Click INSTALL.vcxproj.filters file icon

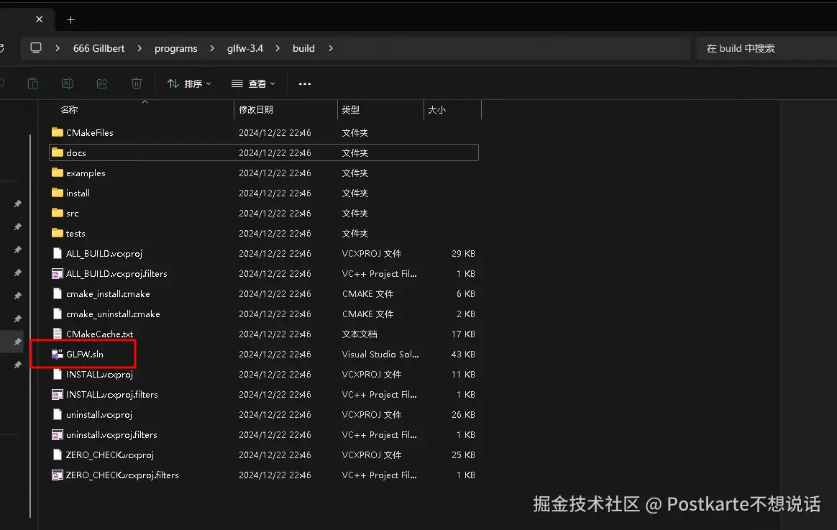[57, 394]
